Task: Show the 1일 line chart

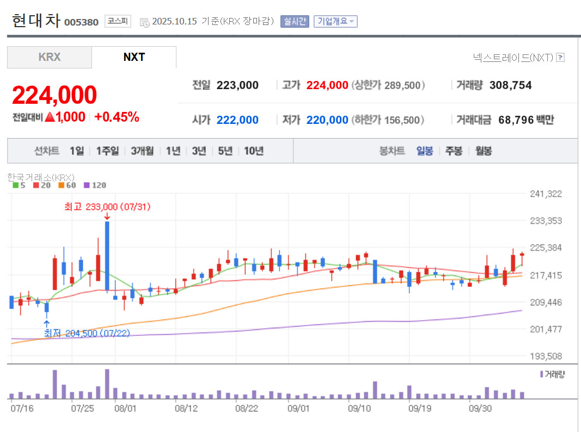Action: coord(77,151)
